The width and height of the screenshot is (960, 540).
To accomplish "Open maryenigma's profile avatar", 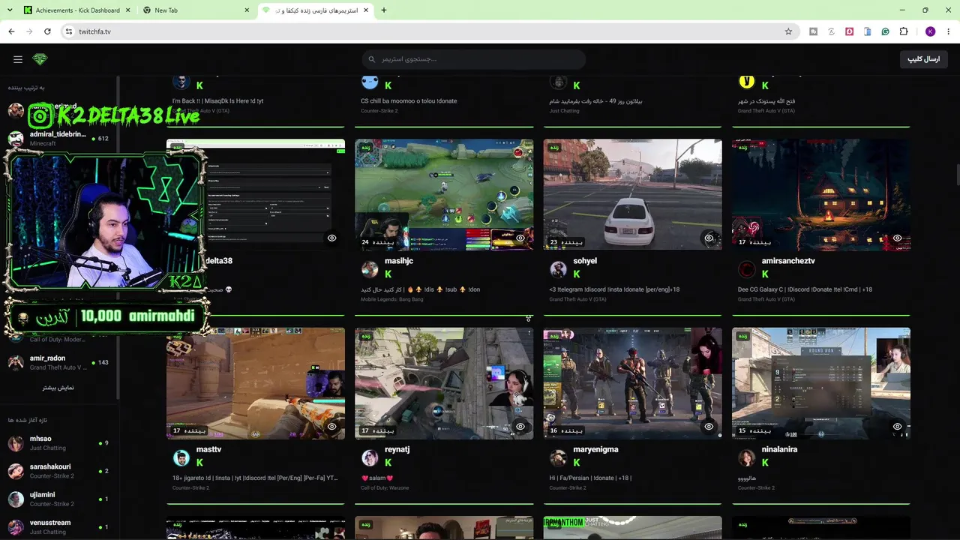I will click(558, 457).
